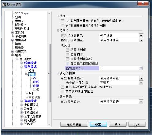
Task: Click 取消 button
Action: pos(118,124)
